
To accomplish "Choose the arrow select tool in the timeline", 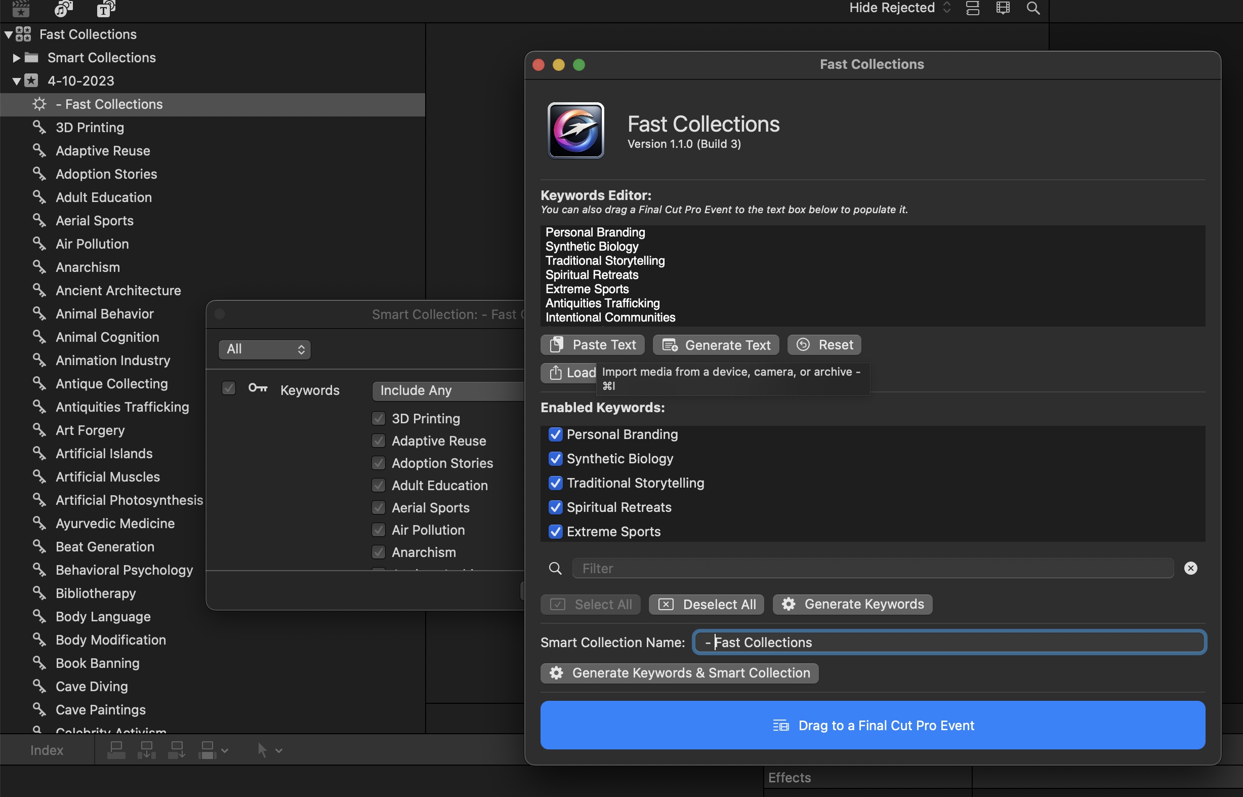I will point(262,750).
